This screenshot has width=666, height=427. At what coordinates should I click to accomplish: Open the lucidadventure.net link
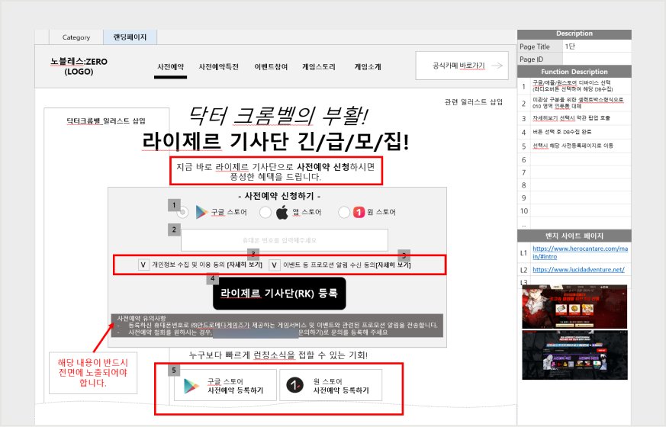pos(578,269)
